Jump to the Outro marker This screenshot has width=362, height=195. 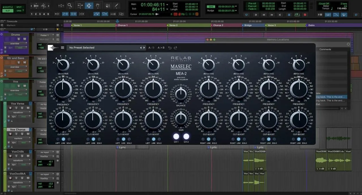coord(311,25)
